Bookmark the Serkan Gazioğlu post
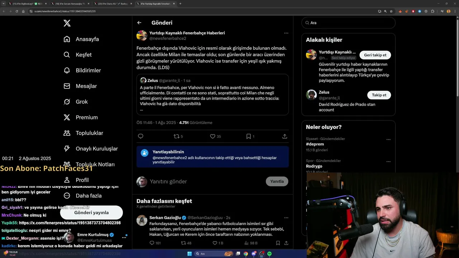This screenshot has height=258, width=459. click(x=278, y=243)
